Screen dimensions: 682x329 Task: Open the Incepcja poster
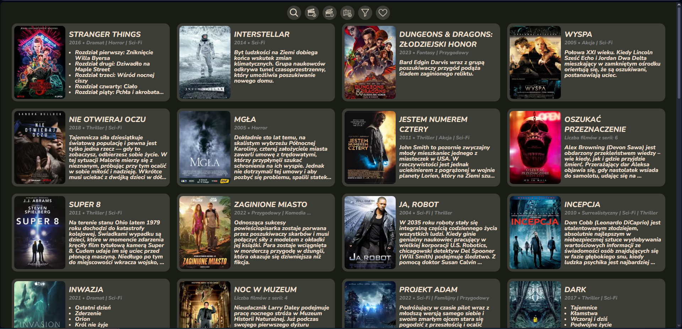[535, 233]
